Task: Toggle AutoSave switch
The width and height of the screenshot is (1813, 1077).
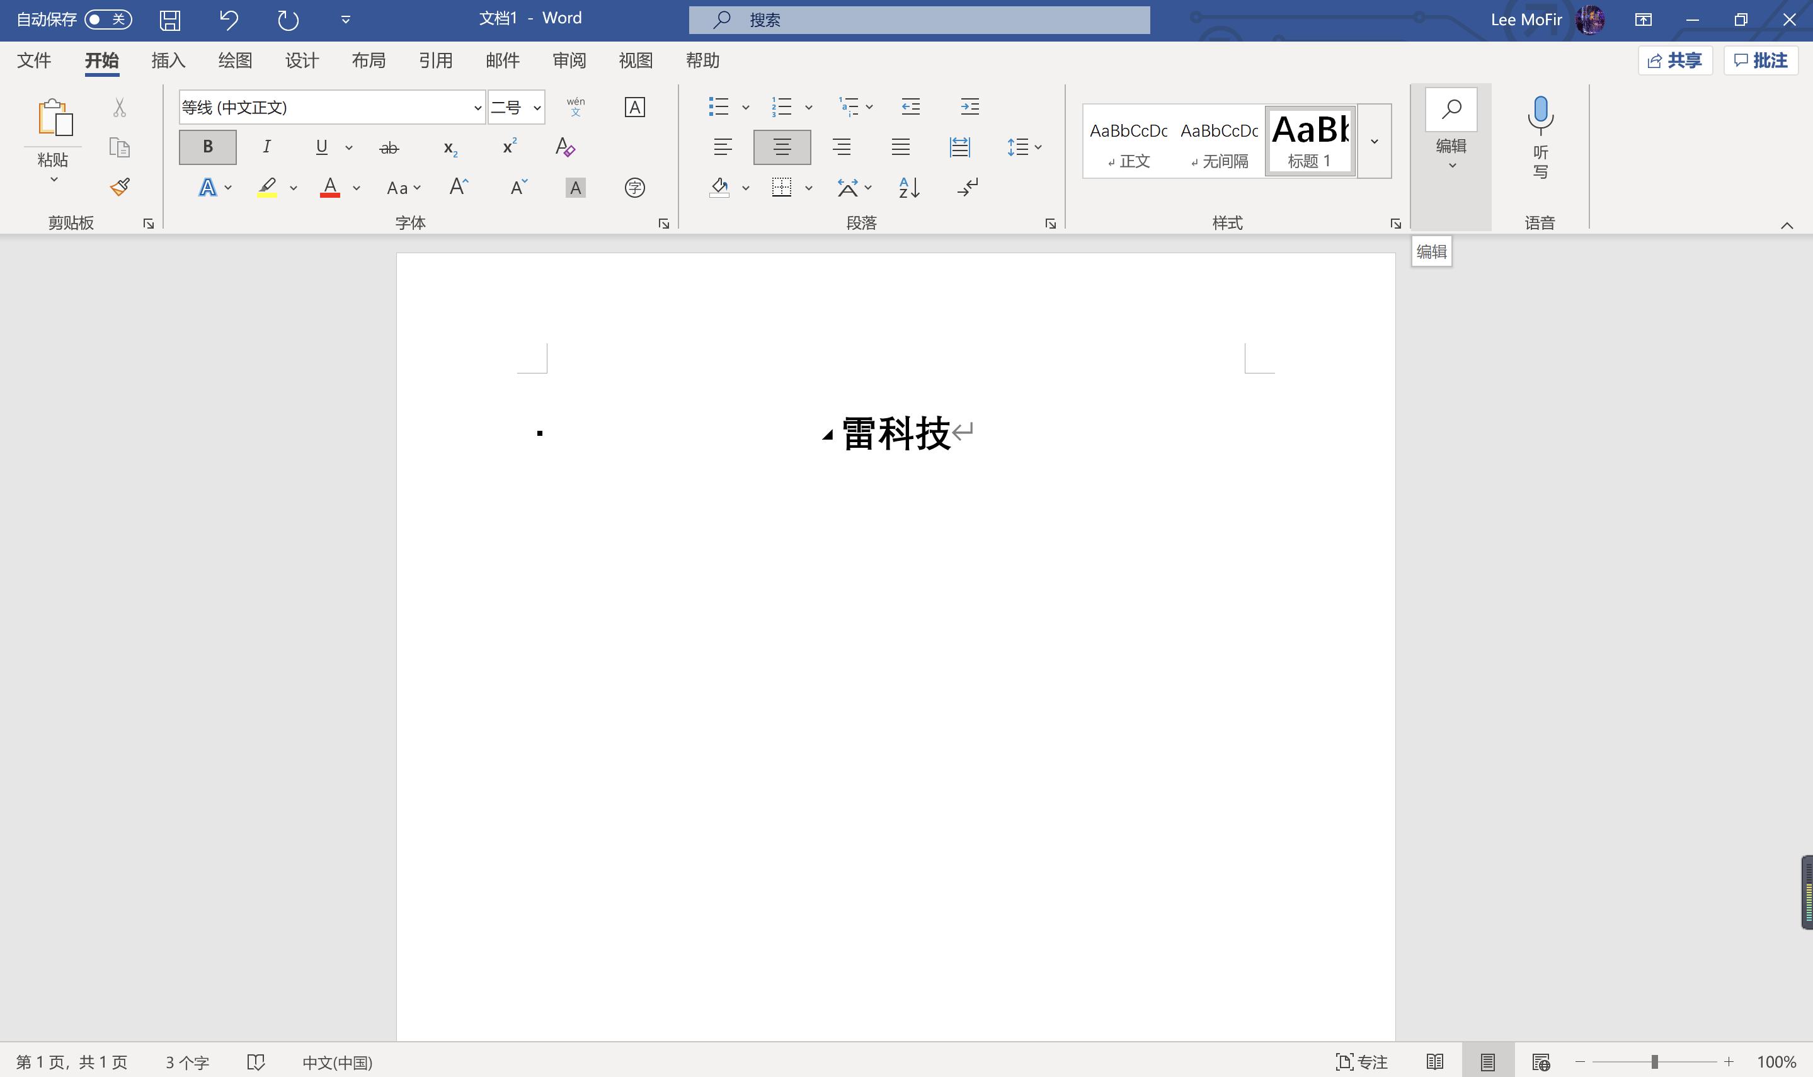Action: (108, 20)
